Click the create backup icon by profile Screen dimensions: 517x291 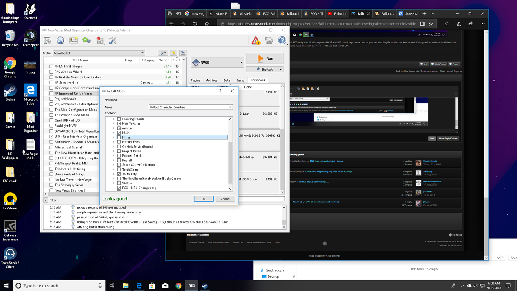click(x=183, y=53)
